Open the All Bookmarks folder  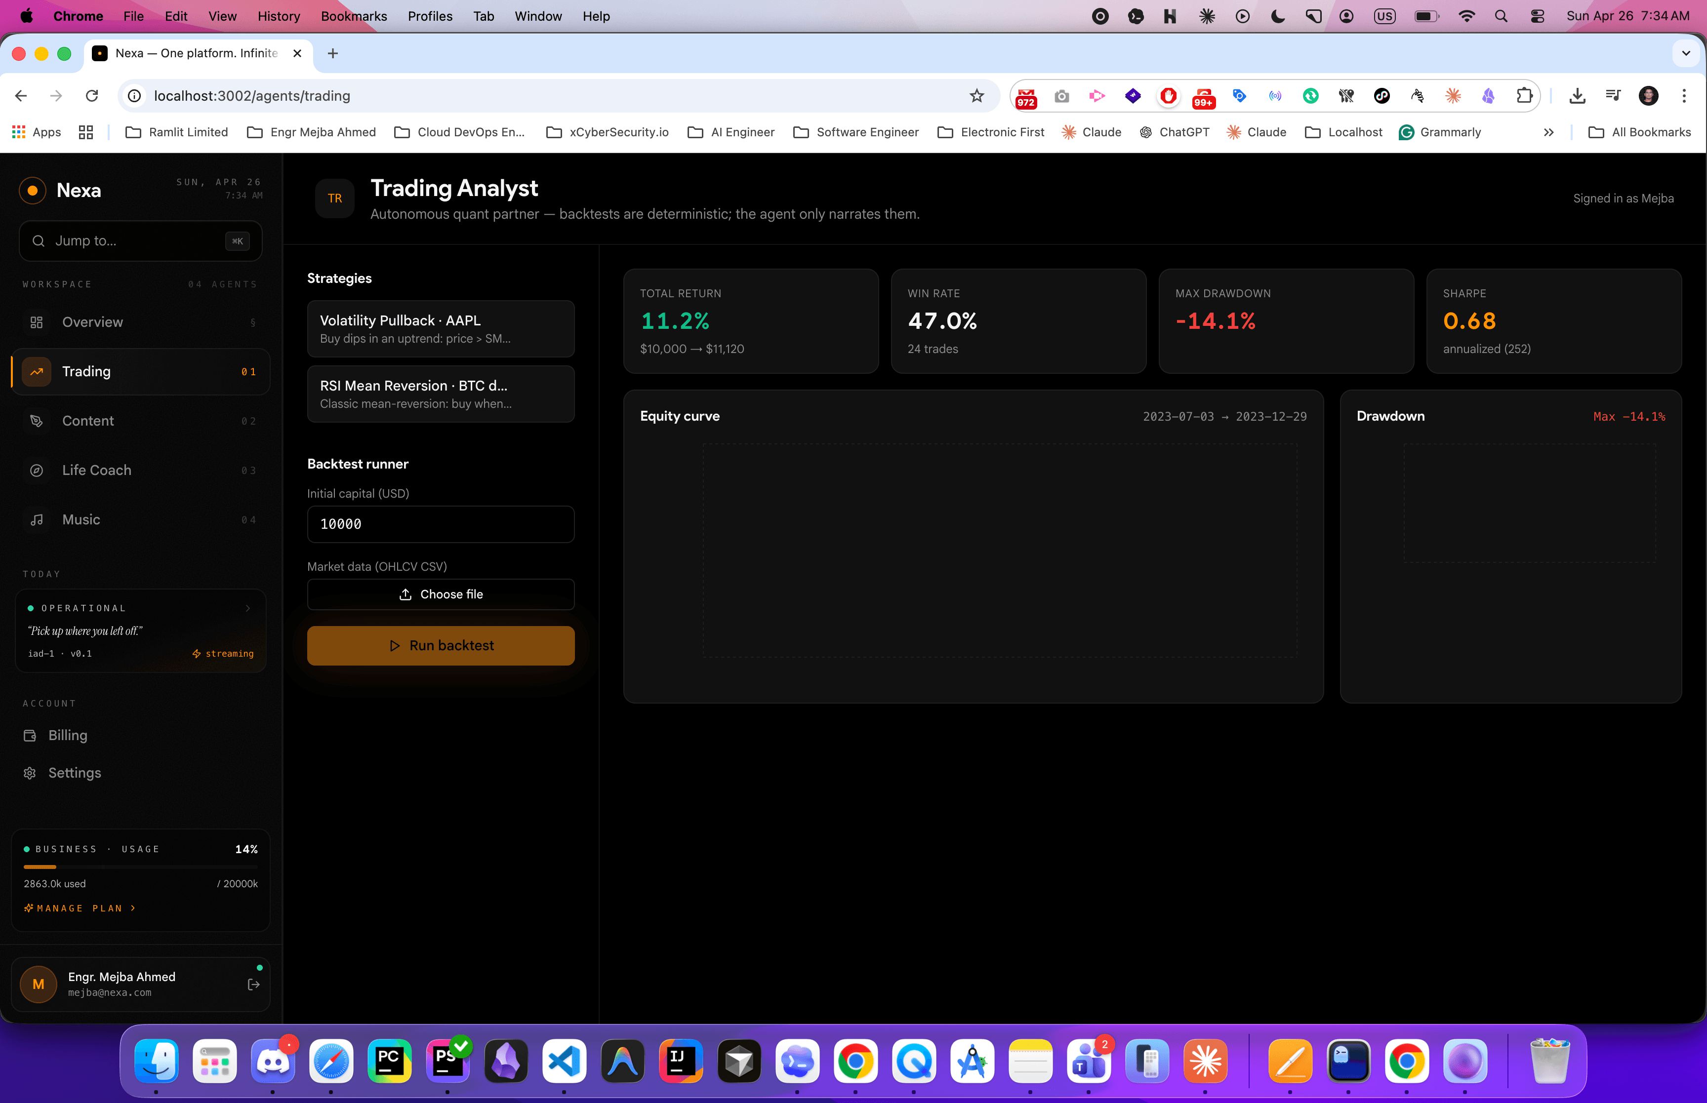coord(1640,132)
